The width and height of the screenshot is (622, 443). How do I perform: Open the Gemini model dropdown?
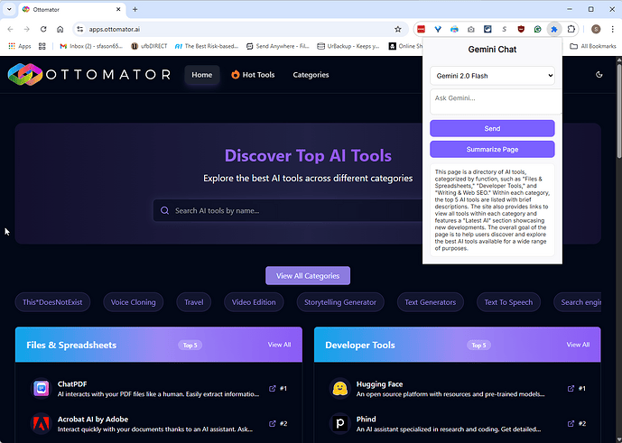point(492,76)
